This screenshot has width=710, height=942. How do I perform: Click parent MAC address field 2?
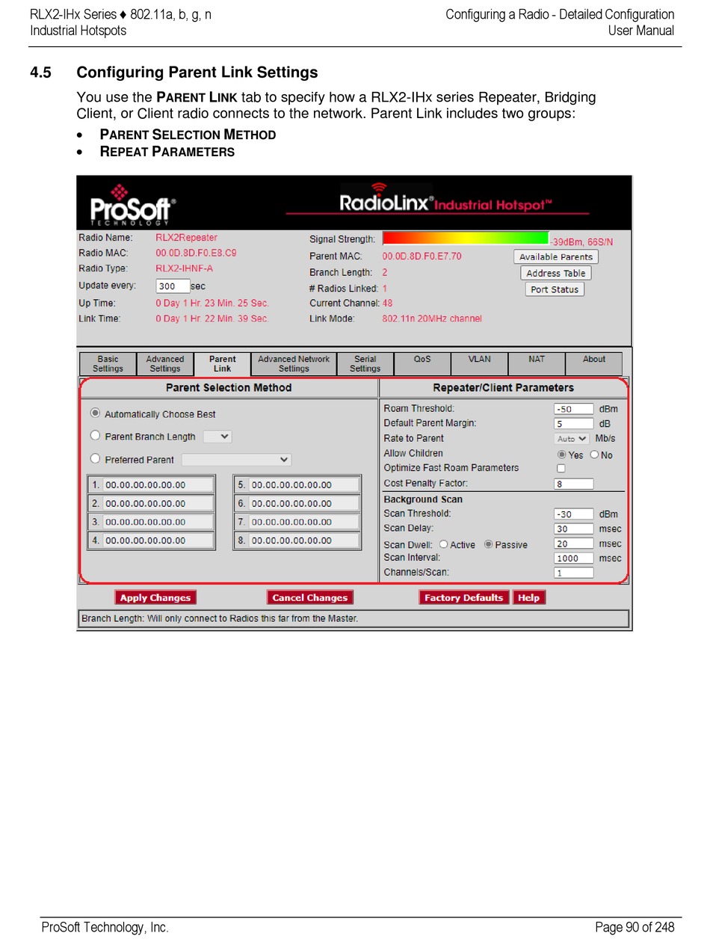click(x=158, y=503)
